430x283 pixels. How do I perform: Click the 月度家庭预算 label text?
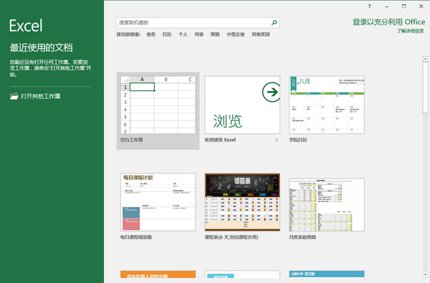pyautogui.click(x=302, y=237)
